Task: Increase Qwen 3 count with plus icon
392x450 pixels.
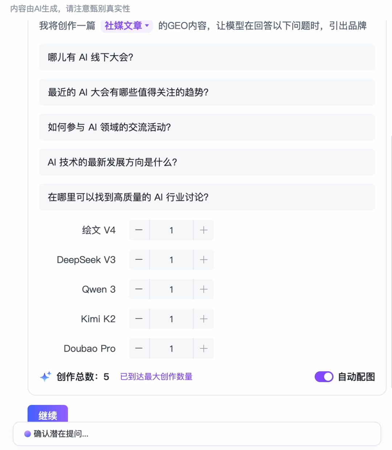Action: (203, 289)
